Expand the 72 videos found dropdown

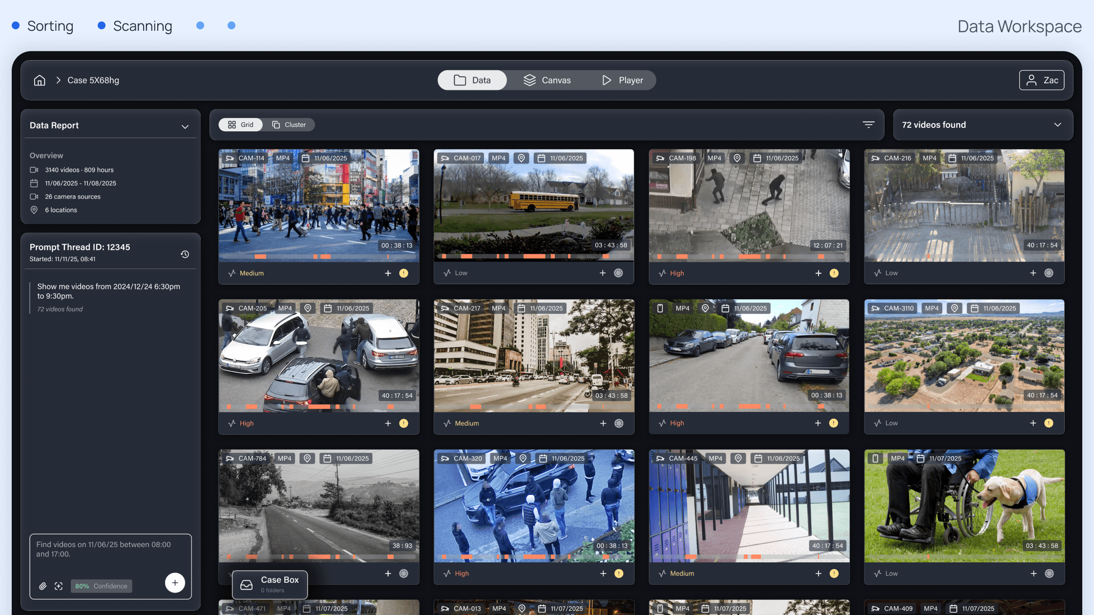tap(1057, 125)
